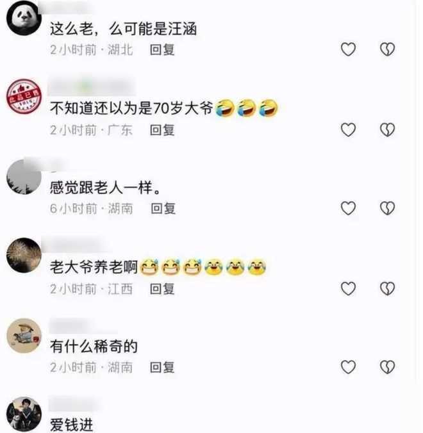Screen dimensions: 423x433
Task: Dislike the "感觉跟老人一样" comment
Action: pyautogui.click(x=387, y=208)
